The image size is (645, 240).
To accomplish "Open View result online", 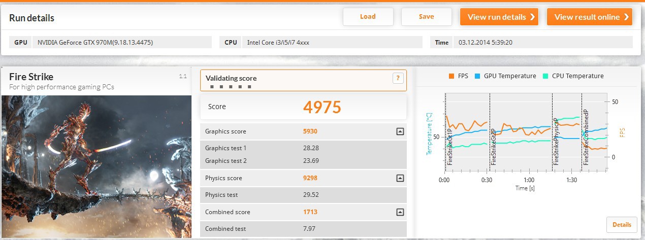I will click(590, 17).
